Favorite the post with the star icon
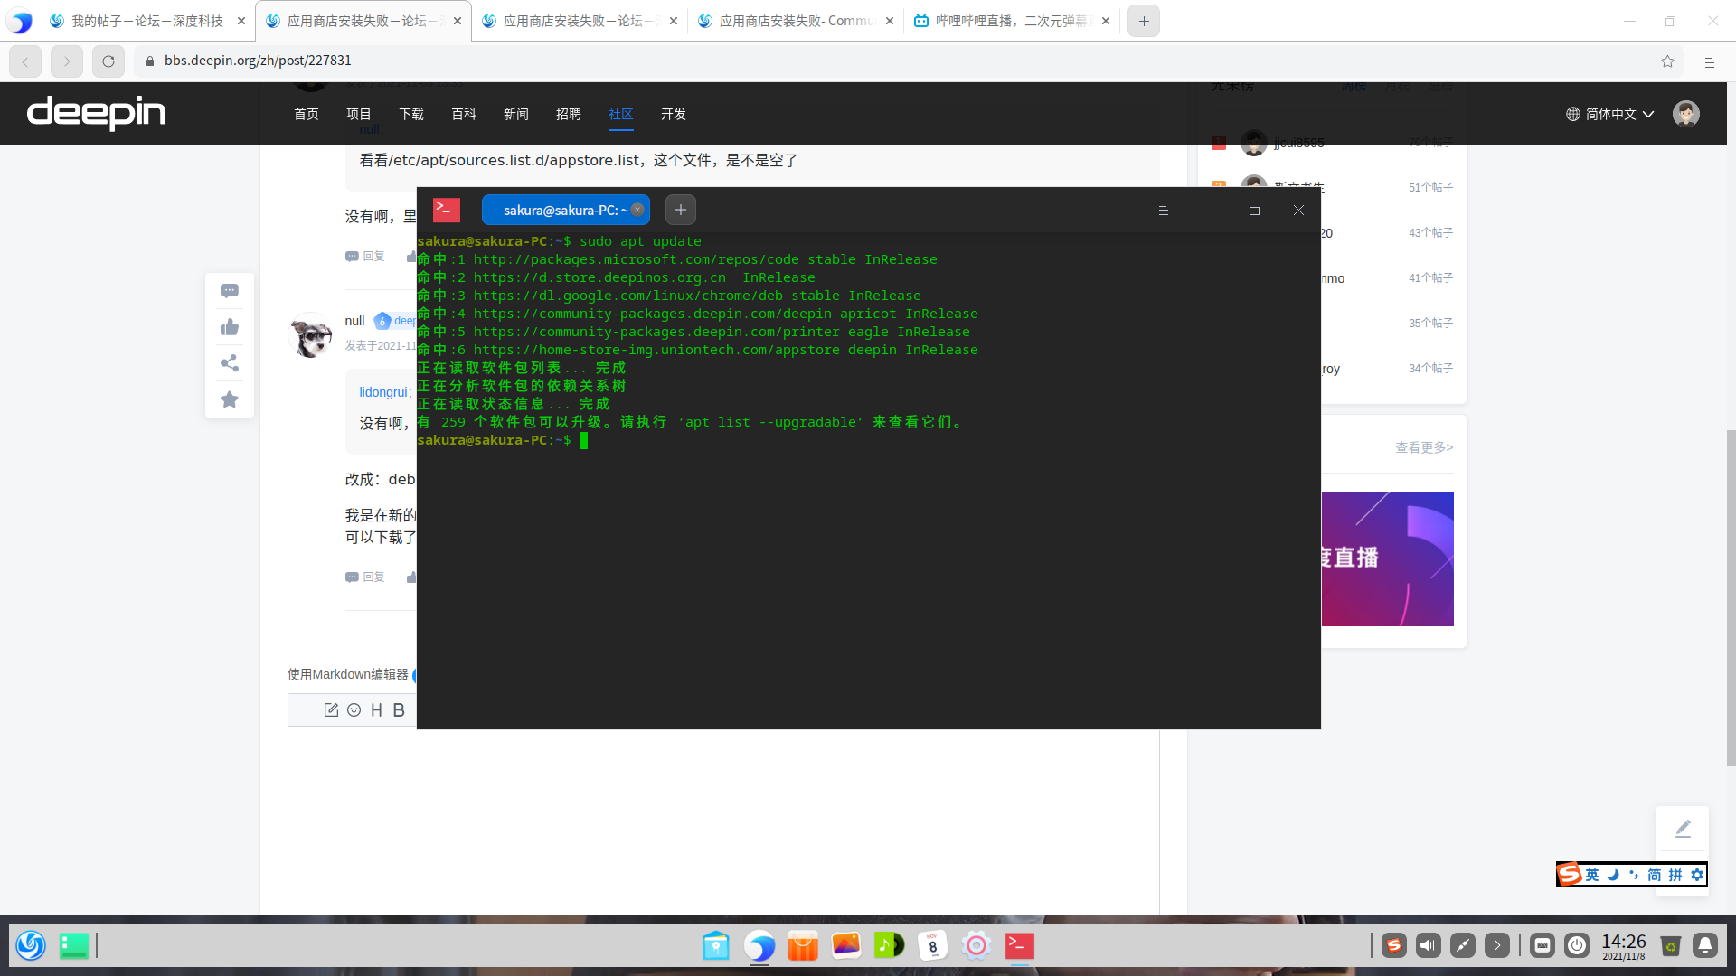Viewport: 1736px width, 976px height. (x=230, y=399)
